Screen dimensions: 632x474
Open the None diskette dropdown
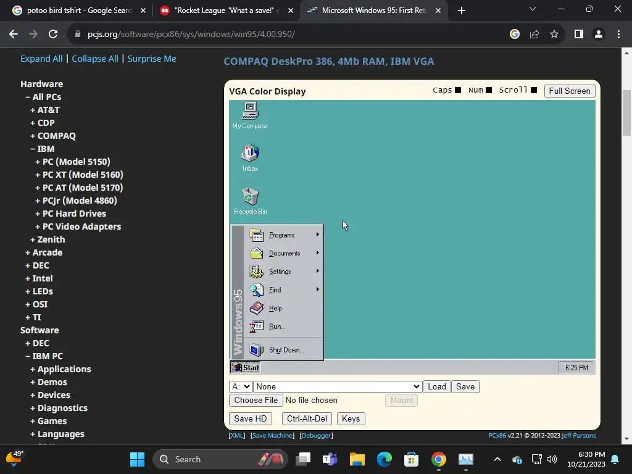[x=338, y=386]
